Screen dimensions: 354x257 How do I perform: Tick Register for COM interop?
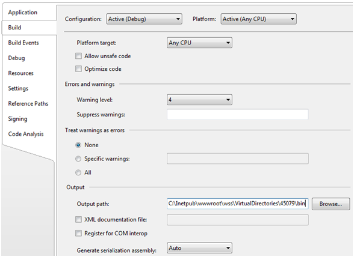(x=78, y=234)
